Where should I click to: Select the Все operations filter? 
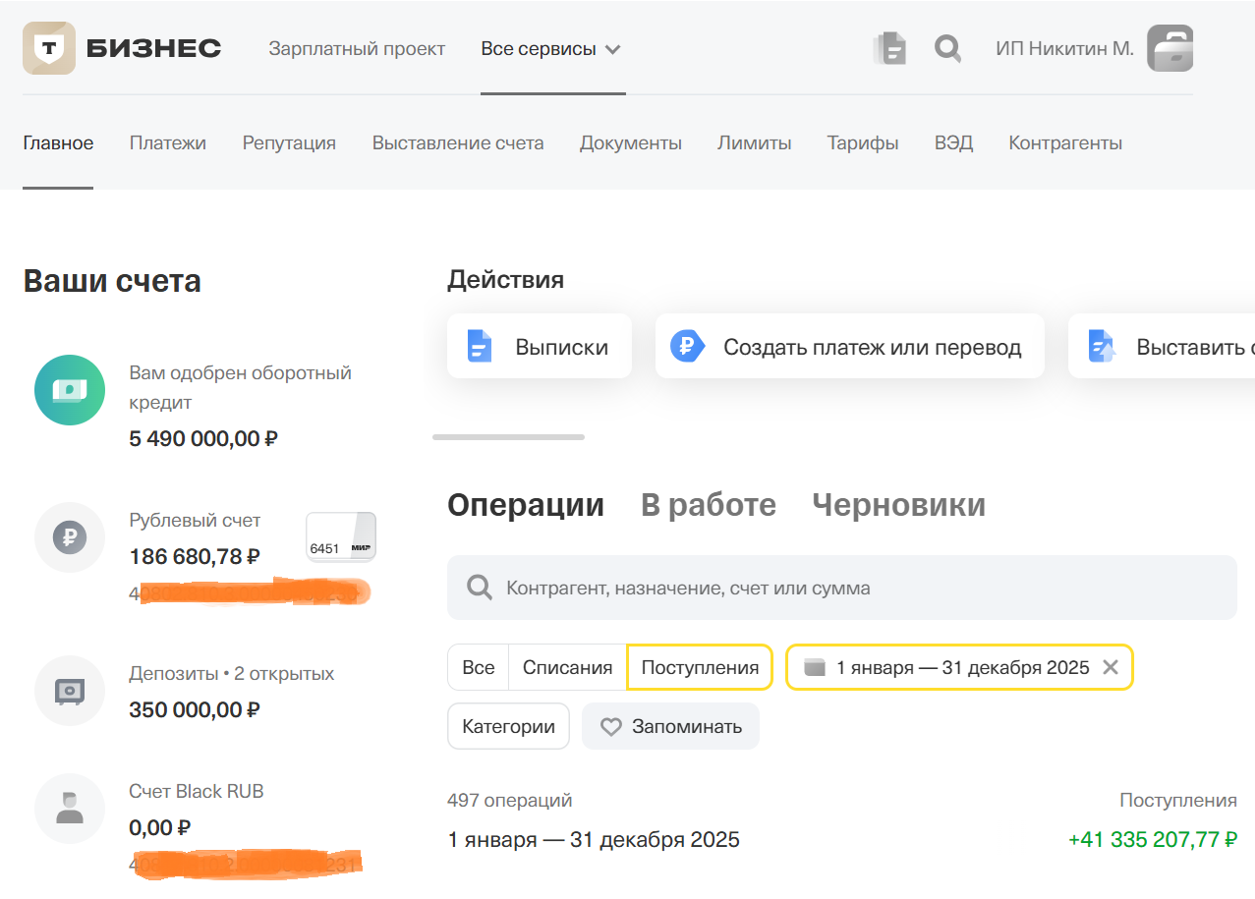[478, 668]
